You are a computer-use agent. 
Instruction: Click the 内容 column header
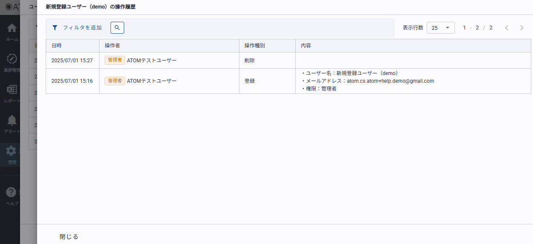coord(306,46)
